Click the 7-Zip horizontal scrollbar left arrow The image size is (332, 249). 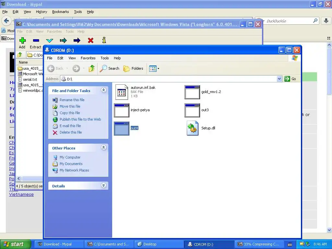pyautogui.click(x=18, y=179)
